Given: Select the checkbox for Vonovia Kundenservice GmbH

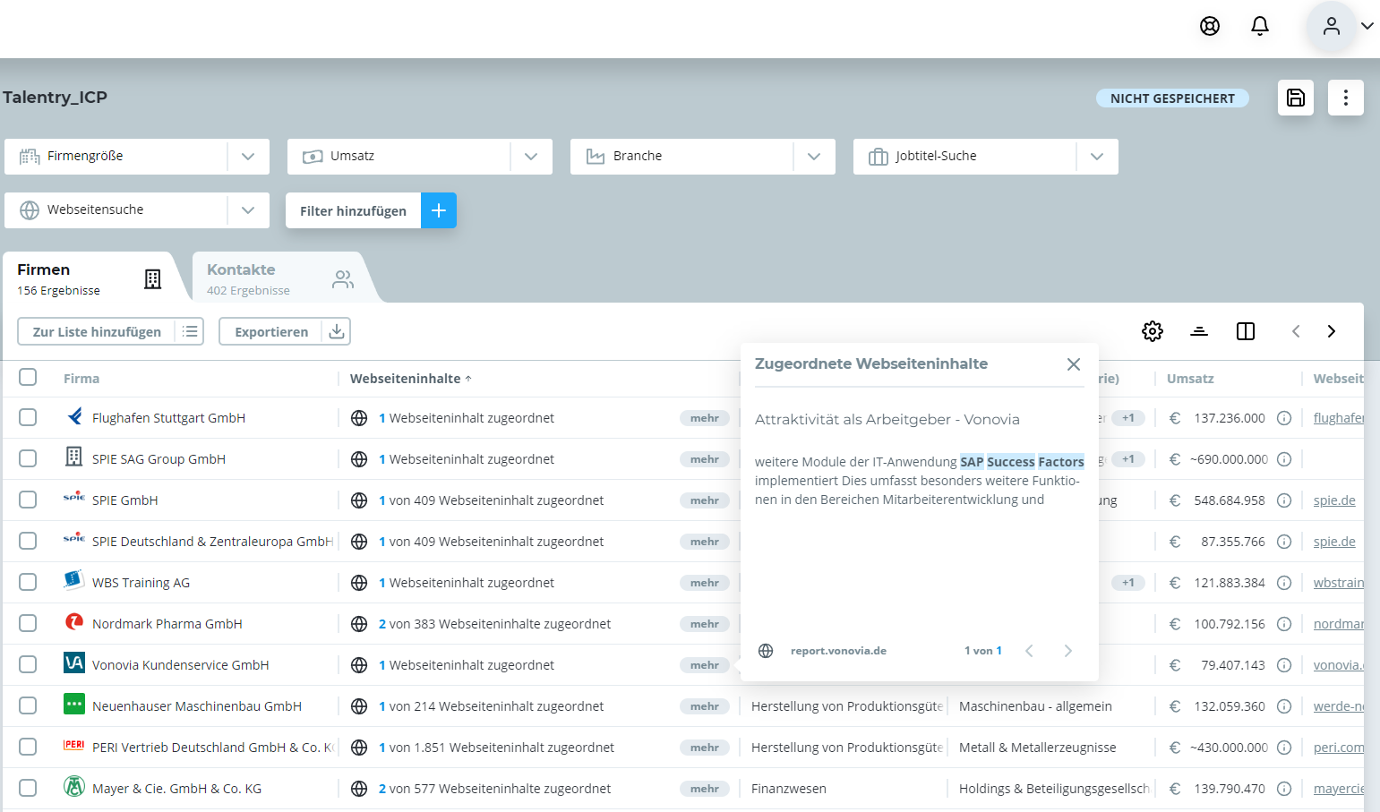Looking at the screenshot, I should click(28, 664).
